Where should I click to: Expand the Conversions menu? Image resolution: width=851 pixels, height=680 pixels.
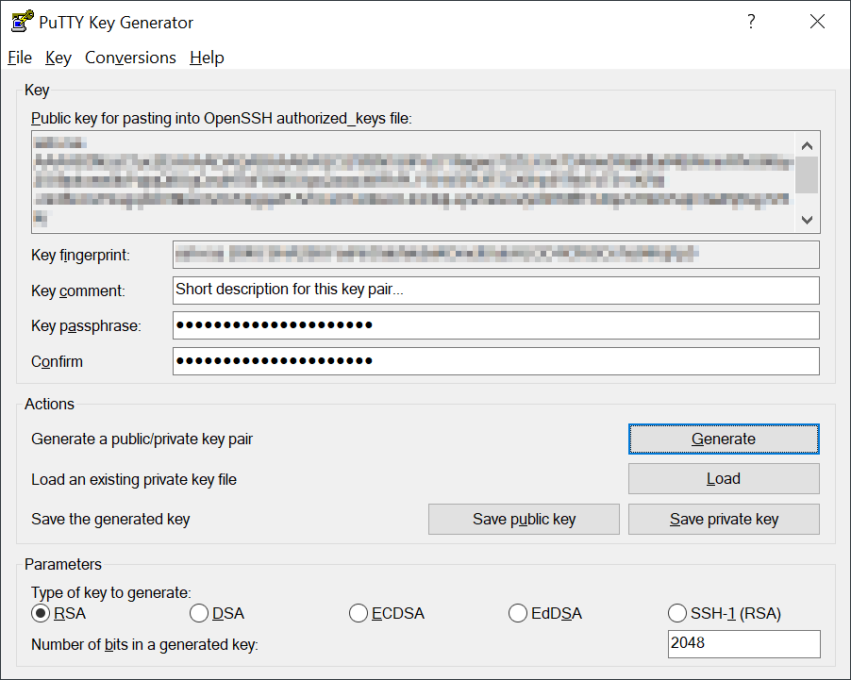pos(130,58)
